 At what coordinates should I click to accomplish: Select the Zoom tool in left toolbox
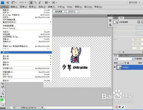pos(3,94)
